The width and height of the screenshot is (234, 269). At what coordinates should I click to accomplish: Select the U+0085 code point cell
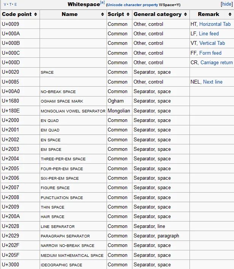click(20, 82)
